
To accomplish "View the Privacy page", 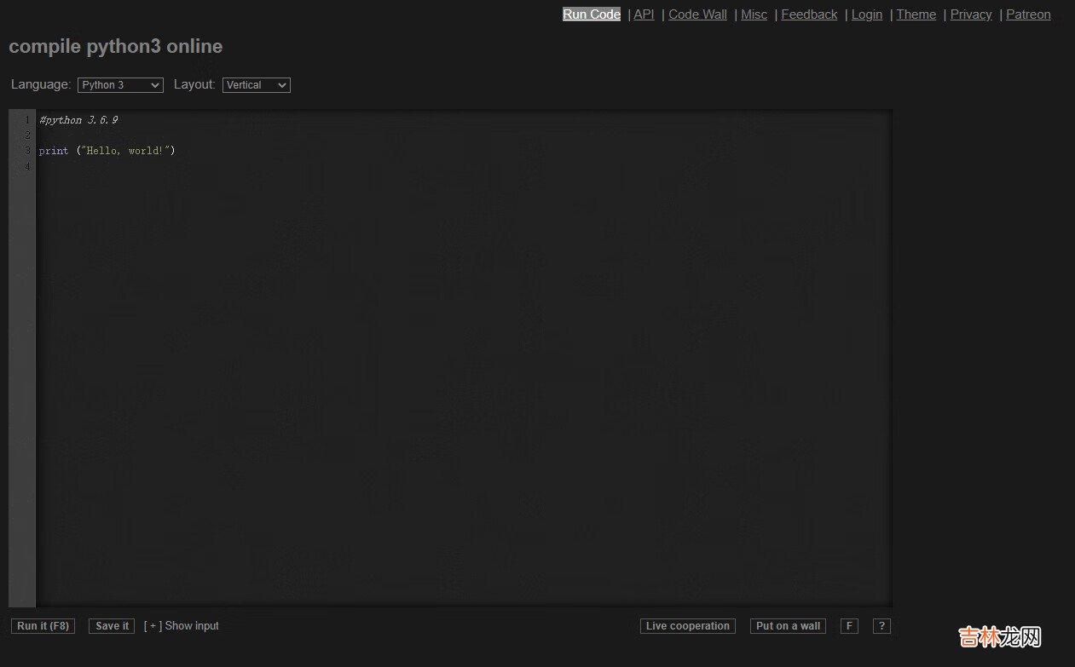I will click(971, 14).
